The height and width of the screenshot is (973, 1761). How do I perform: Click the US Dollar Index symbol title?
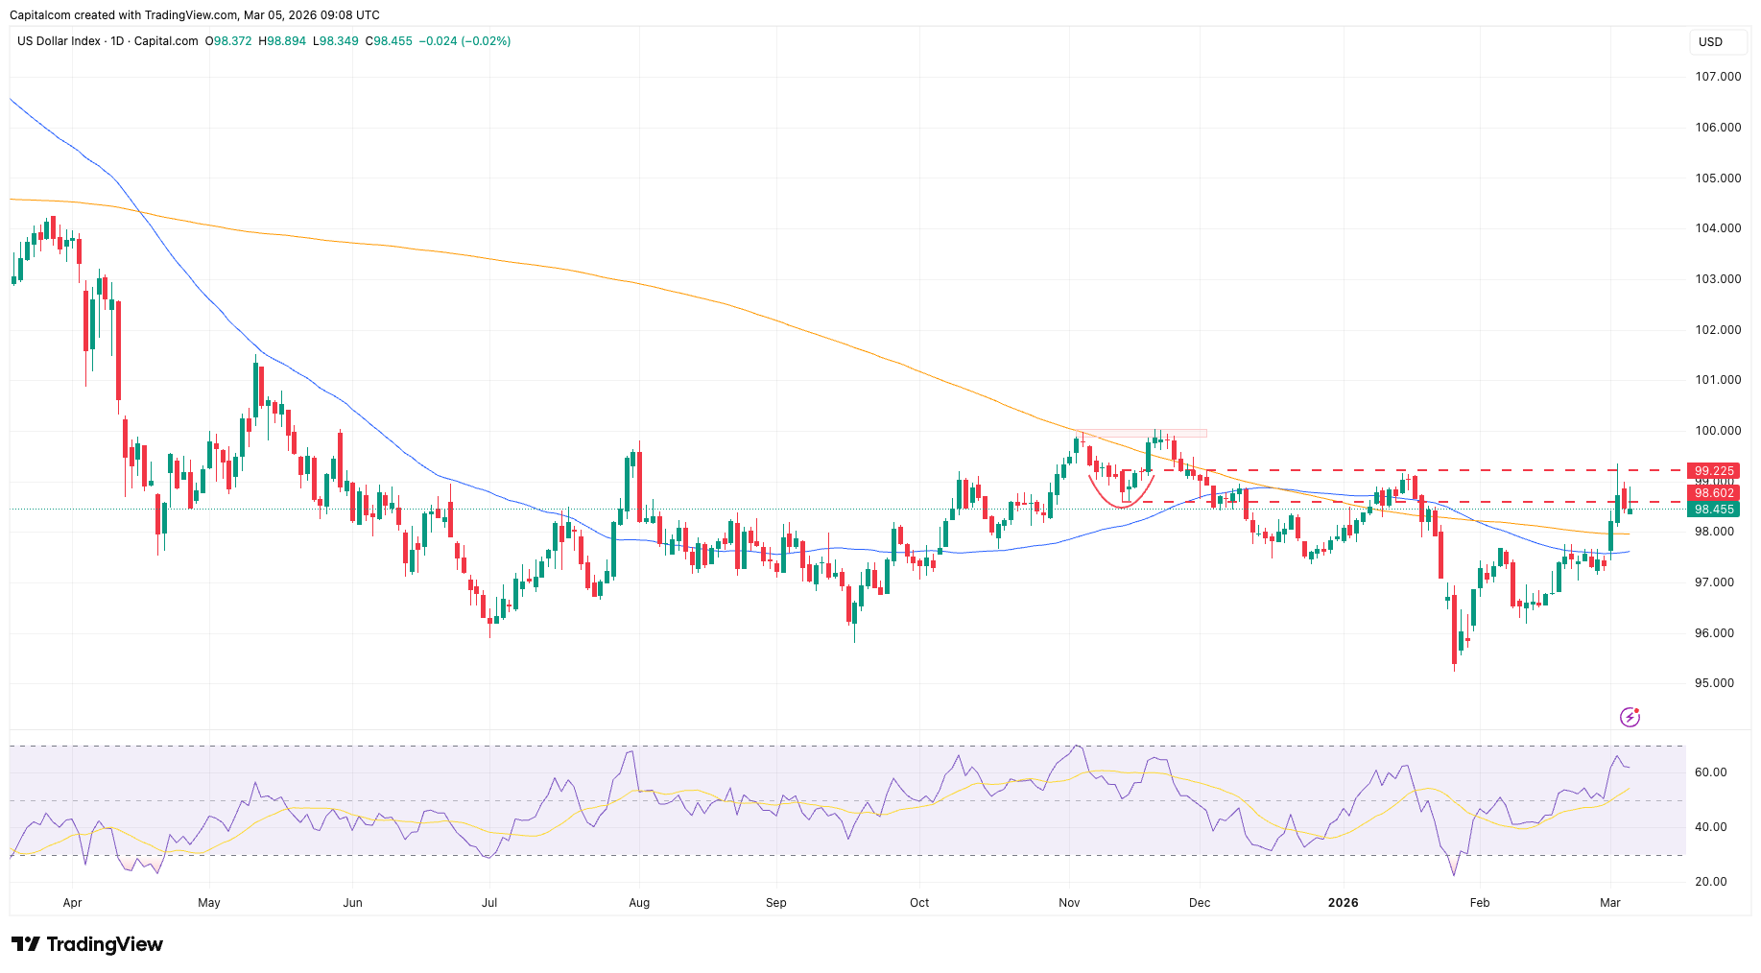point(59,41)
